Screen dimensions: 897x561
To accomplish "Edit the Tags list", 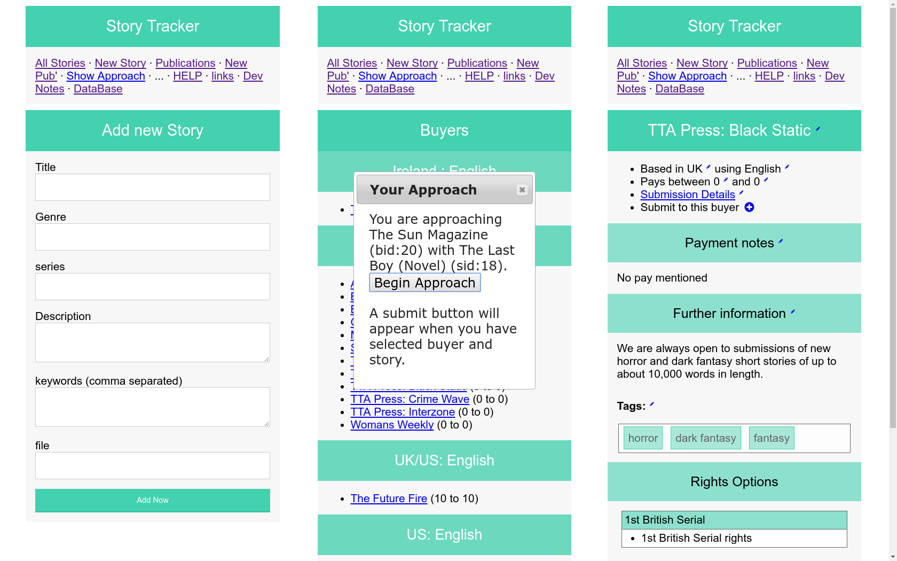I will pos(651,404).
